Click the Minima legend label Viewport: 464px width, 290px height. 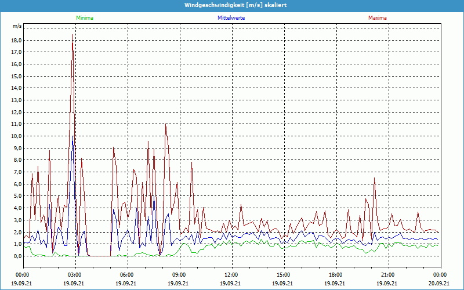(84, 18)
